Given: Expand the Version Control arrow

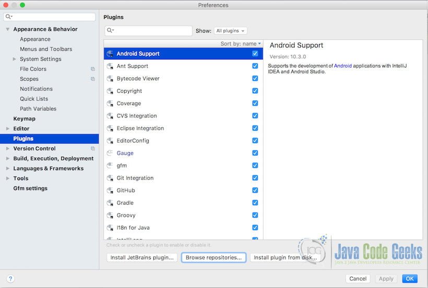Looking at the screenshot, I should tap(8, 148).
